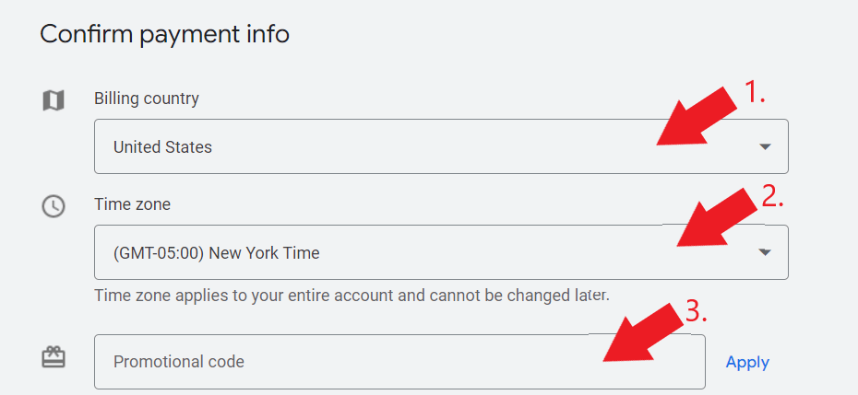This screenshot has height=395, width=858.
Task: Click the gift icon beside Promotional code
Action: click(x=54, y=357)
